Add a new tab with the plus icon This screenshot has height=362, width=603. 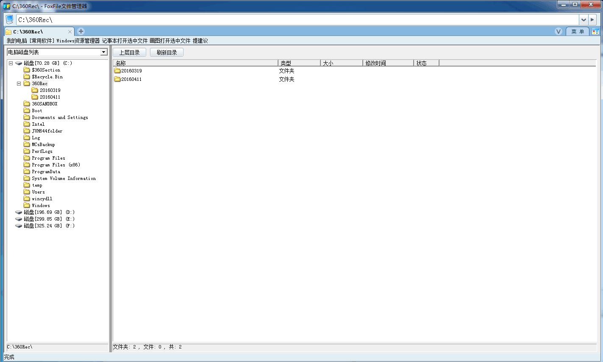[81, 31]
